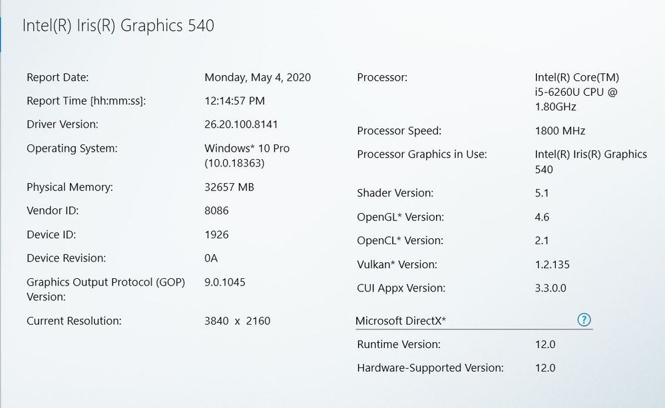The height and width of the screenshot is (408, 665).
Task: Select the Physical Memory value 32657 MB
Action: [x=229, y=187]
